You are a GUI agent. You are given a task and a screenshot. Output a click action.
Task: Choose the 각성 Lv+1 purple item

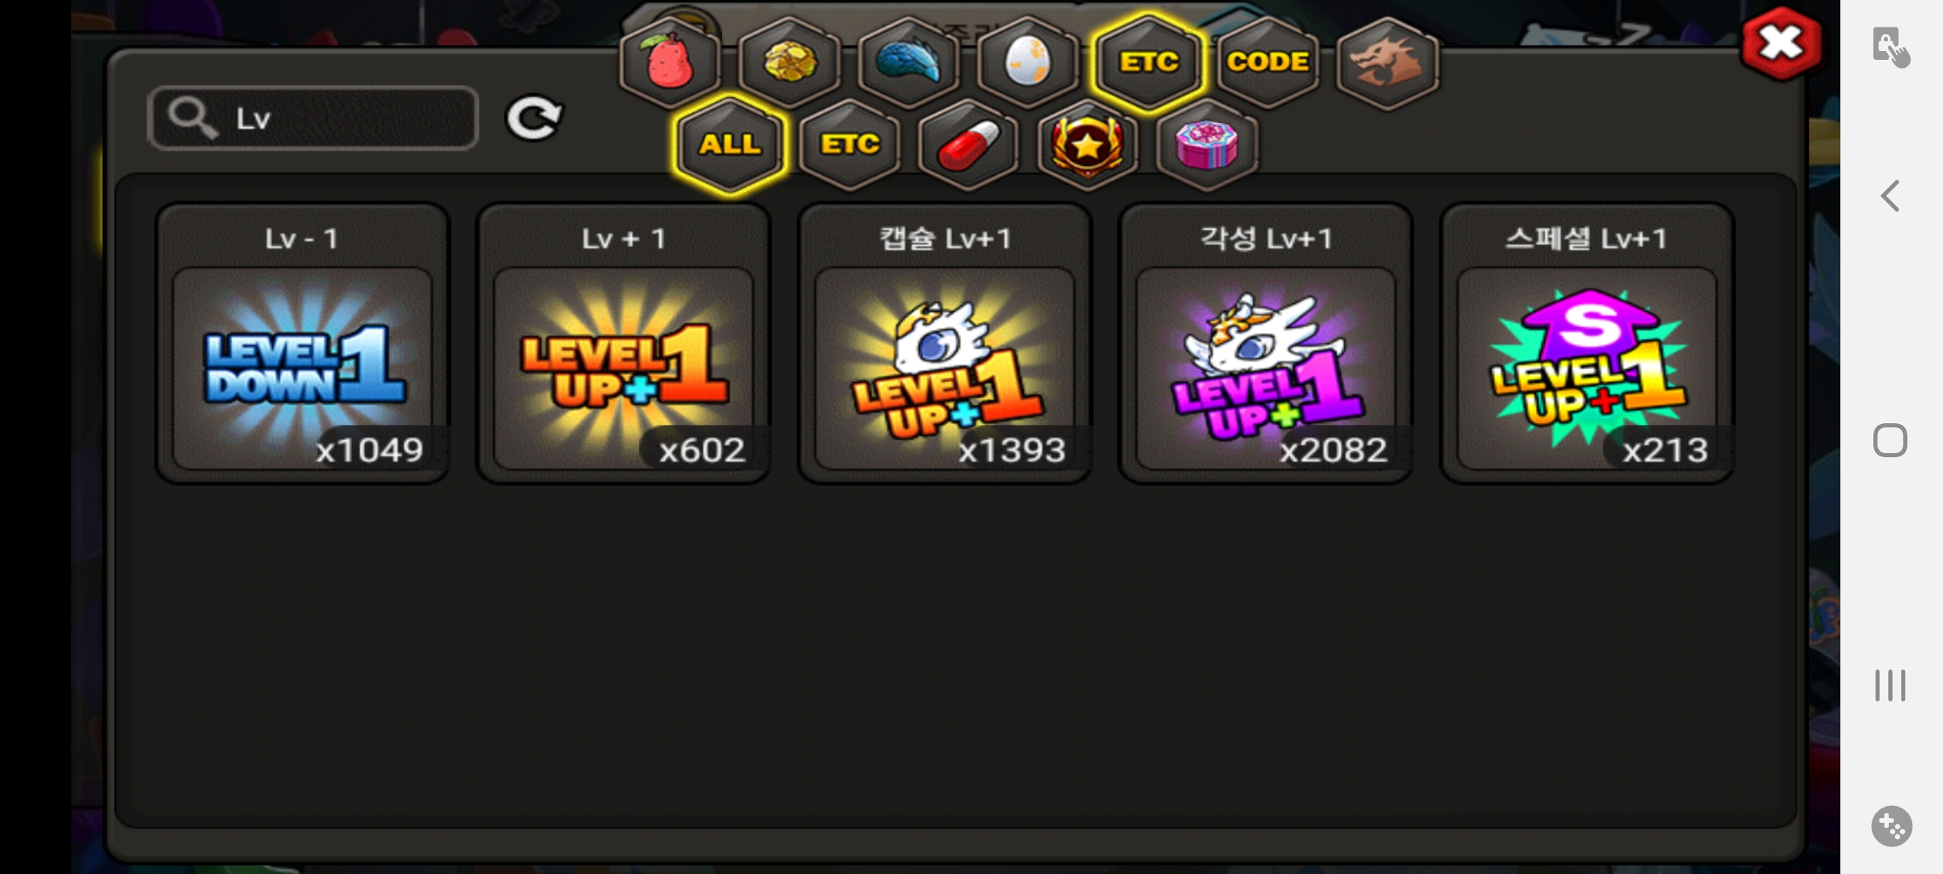(x=1265, y=344)
